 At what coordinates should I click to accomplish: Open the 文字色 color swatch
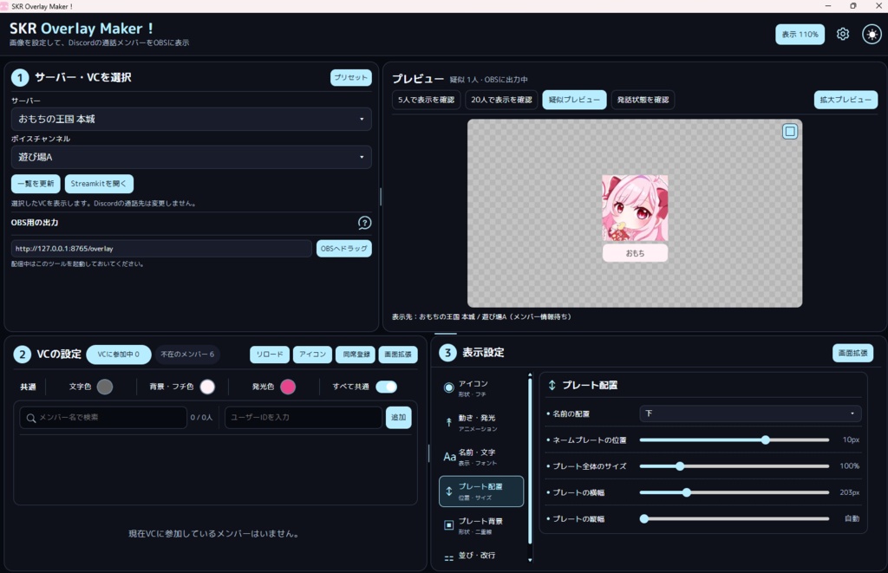pyautogui.click(x=105, y=387)
